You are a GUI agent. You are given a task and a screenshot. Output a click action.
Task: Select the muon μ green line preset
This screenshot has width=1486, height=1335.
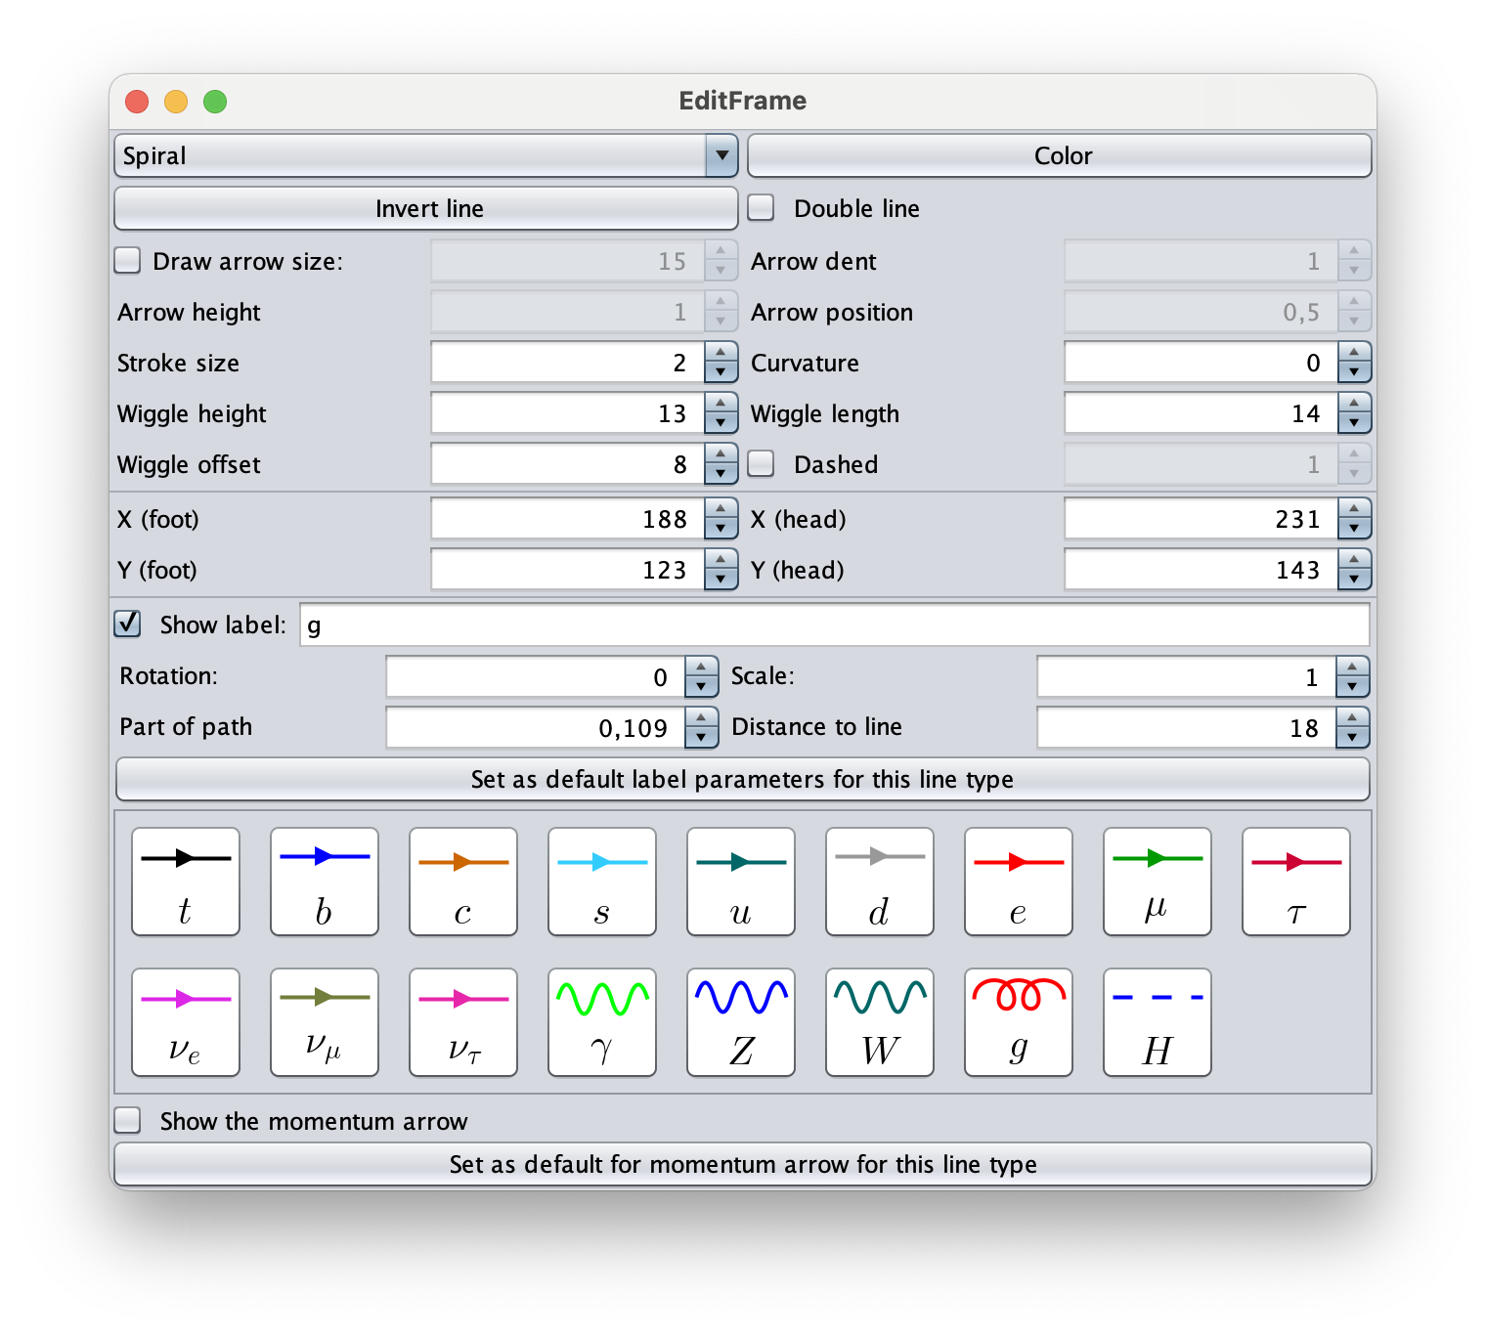pos(1157,882)
